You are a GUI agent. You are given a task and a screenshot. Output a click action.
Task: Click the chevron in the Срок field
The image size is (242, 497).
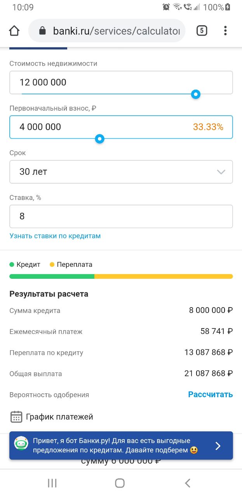click(221, 172)
